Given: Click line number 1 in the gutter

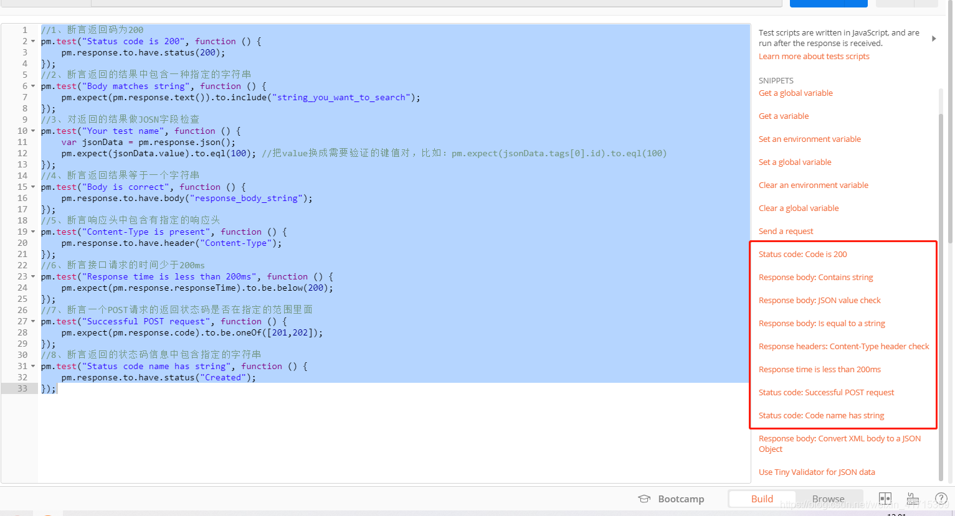Looking at the screenshot, I should point(25,30).
